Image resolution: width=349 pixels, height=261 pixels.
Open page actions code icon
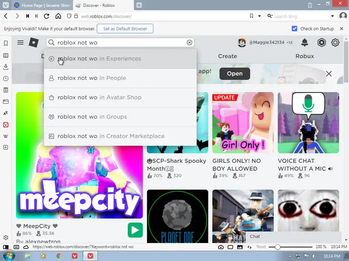pos(249,247)
